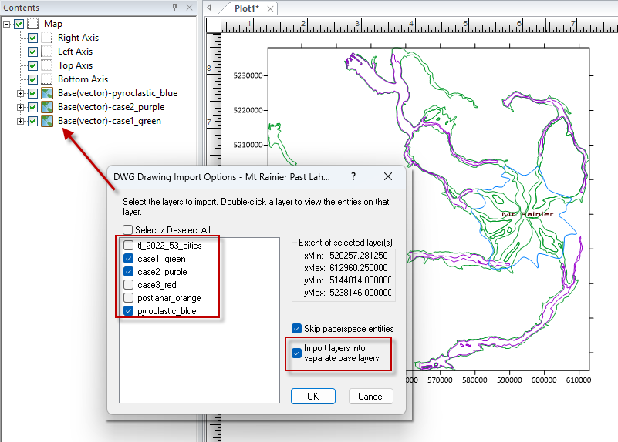Click the tab scroll left arrow
This screenshot has height=442, width=618.
coord(209,8)
